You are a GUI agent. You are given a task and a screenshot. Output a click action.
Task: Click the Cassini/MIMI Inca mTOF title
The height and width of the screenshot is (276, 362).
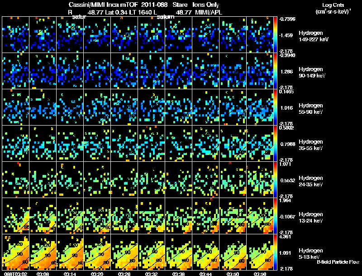103,5
